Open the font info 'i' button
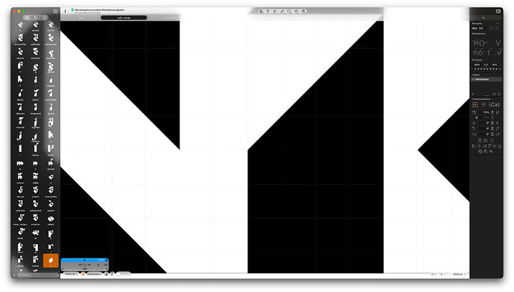 tap(66, 11)
